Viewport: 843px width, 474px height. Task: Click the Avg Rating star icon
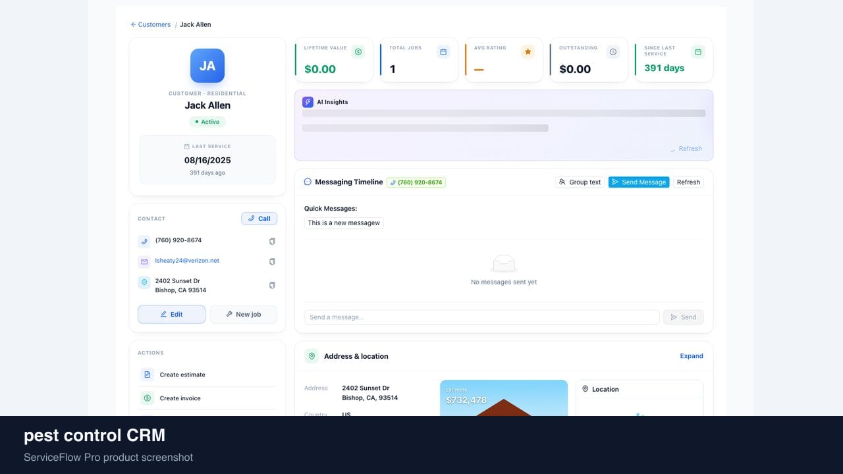pos(528,51)
